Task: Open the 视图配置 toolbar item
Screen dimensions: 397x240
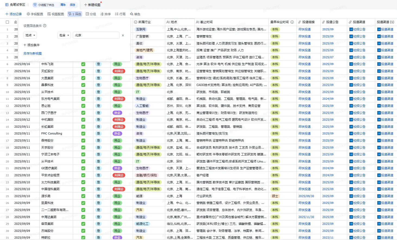Action: 55,14
